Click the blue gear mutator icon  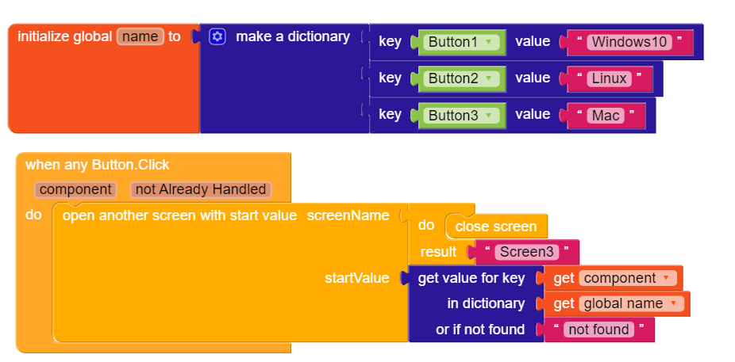tap(217, 36)
